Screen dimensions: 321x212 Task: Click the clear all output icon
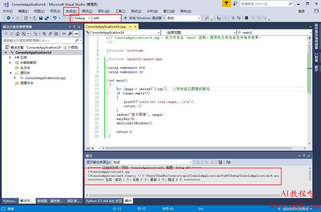point(220,162)
